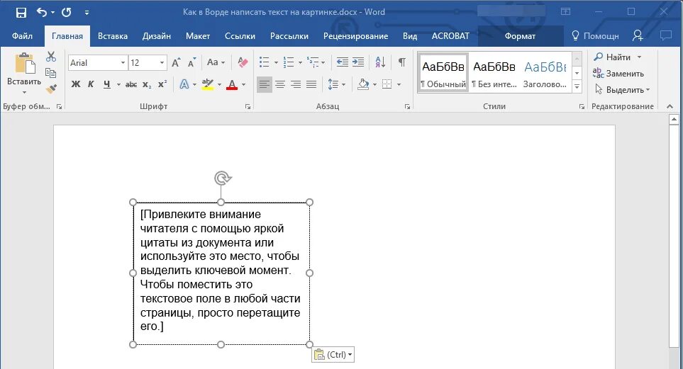Viewport: 683px width, 369px height.
Task: Open the Шрифт dialog launcher
Action: click(248, 107)
